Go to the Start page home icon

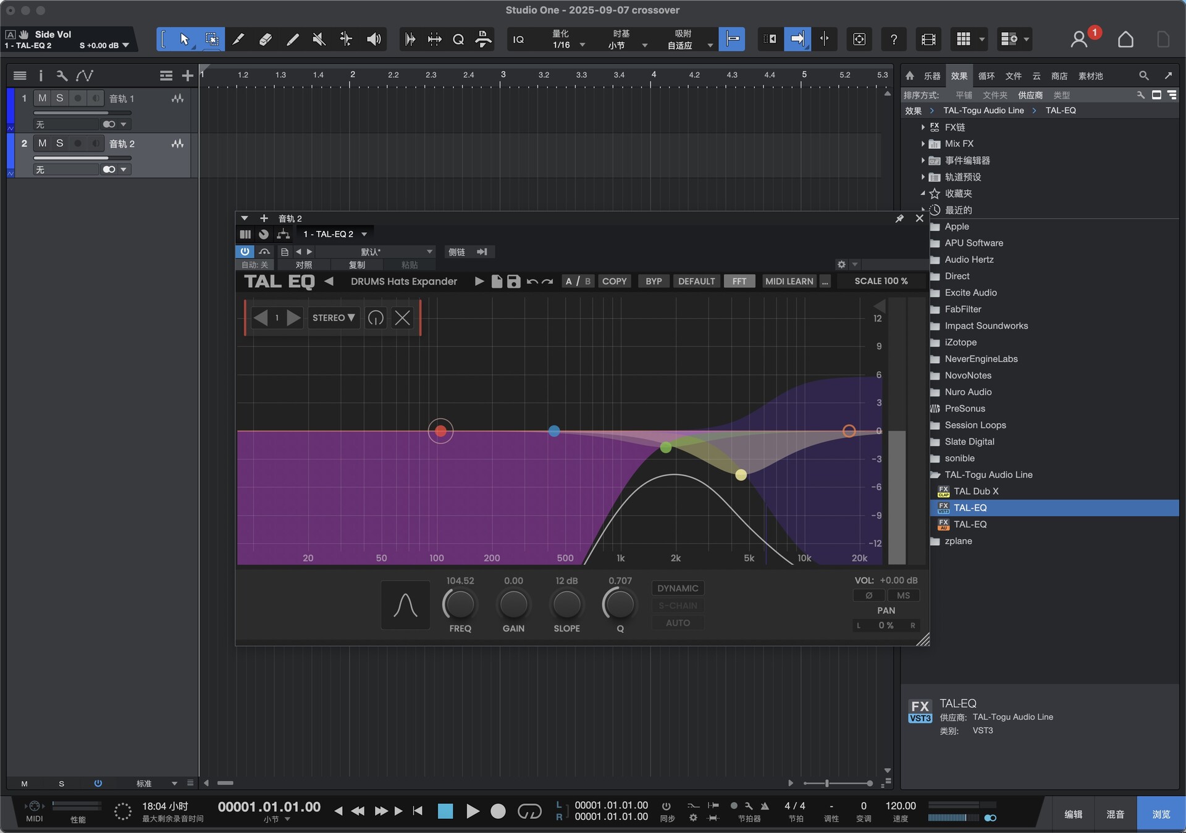1125,40
